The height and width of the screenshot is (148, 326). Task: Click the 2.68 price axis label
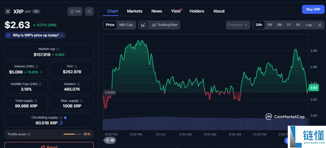pos(314,51)
